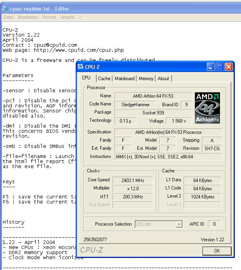This screenshot has width=241, height=270.
Task: Click the Instructions field MMX (+), 3DNow!
Action: coord(168,157)
